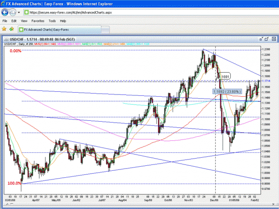
Task: Click the 1.2300 price axis label
Action: click(x=266, y=49)
